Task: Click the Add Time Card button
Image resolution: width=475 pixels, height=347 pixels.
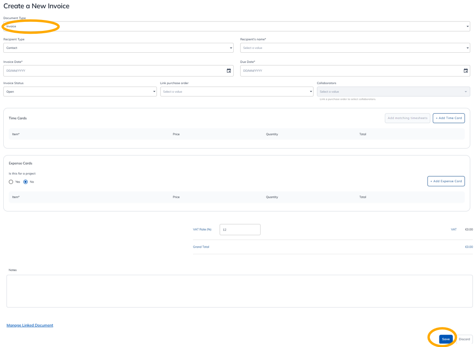Action: tap(449, 118)
